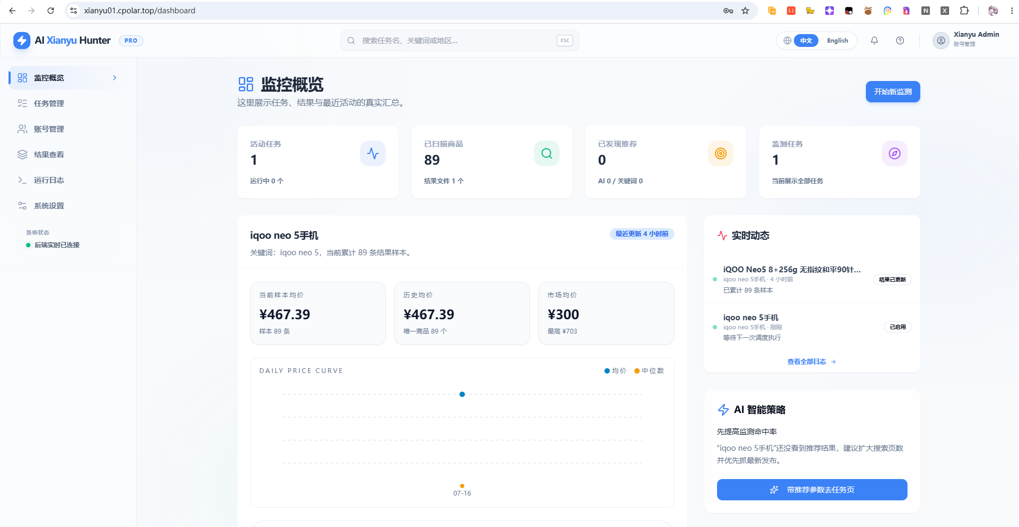Click the 当前样本均价 ¥467.39 value
Image resolution: width=1019 pixels, height=527 pixels.
tap(285, 314)
